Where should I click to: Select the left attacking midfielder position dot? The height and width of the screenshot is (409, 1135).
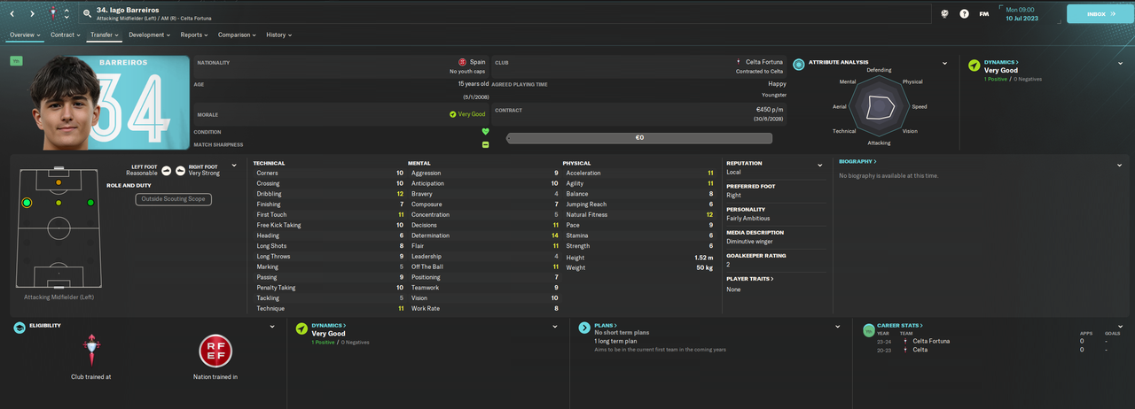(x=27, y=203)
